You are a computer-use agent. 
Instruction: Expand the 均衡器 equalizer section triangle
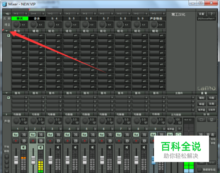pyautogui.click(x=7, y=114)
